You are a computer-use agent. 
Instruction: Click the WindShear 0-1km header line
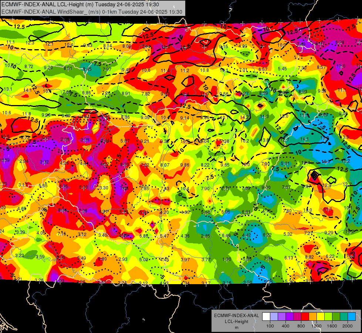[92, 12]
